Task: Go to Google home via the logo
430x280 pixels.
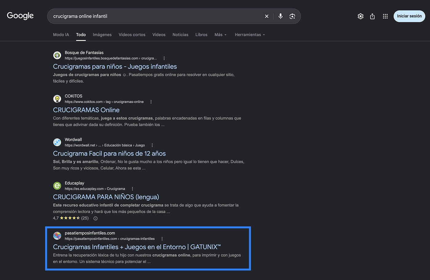Action: [20, 16]
